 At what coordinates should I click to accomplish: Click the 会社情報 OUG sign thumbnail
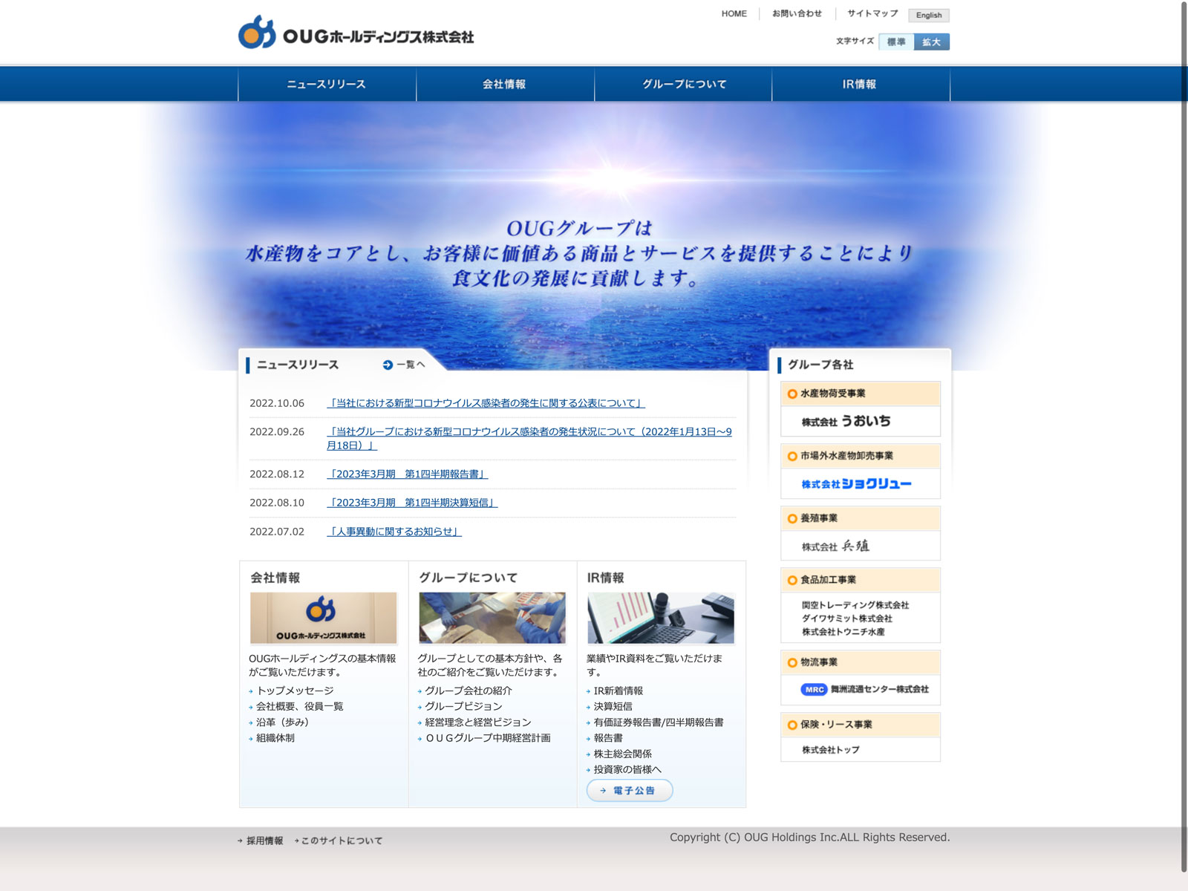[323, 618]
